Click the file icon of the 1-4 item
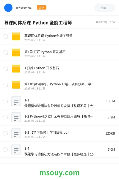The width and height of the screenshot is (119, 179). [16, 149]
